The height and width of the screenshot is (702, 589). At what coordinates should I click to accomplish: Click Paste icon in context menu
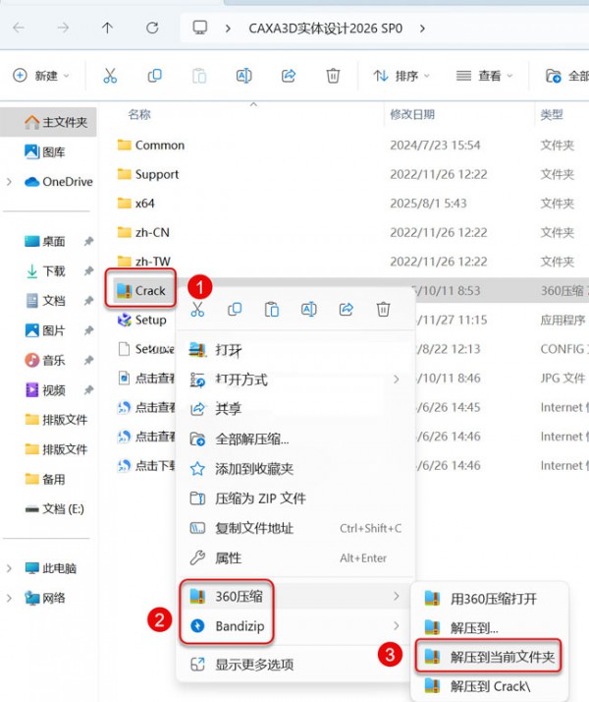point(272,310)
